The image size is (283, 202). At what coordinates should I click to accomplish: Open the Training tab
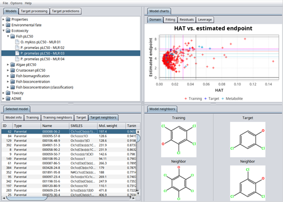click(x=33, y=118)
